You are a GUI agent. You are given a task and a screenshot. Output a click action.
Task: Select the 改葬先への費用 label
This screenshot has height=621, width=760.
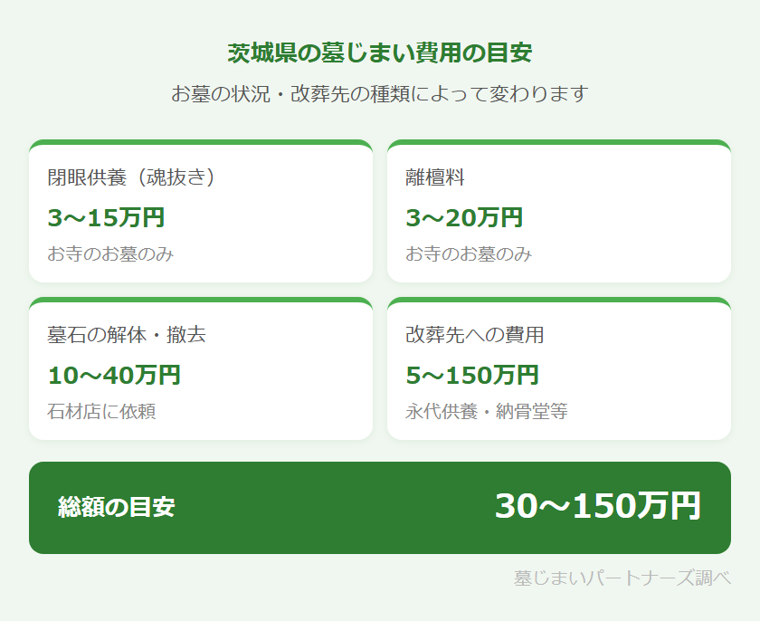(475, 335)
